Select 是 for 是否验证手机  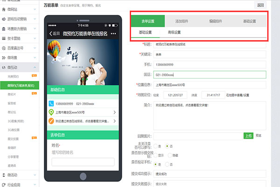click(x=155, y=164)
